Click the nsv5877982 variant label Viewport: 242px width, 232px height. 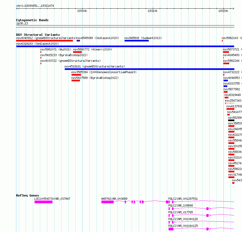[x=232, y=89]
